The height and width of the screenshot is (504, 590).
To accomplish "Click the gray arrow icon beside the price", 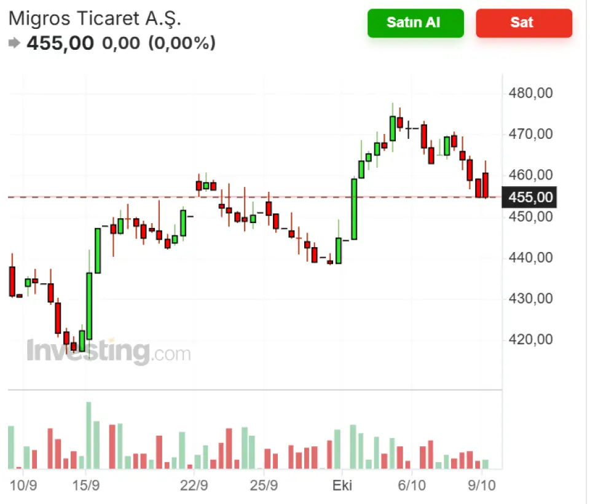I will click(x=15, y=43).
